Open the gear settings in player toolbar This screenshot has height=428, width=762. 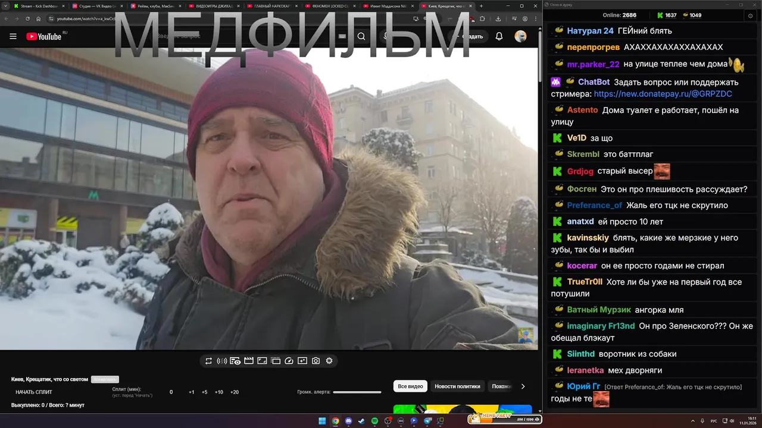pyautogui.click(x=329, y=361)
